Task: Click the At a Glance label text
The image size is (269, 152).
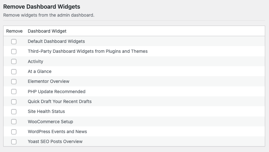Action: (39, 71)
